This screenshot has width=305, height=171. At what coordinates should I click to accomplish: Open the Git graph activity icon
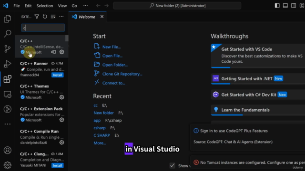click(8, 109)
